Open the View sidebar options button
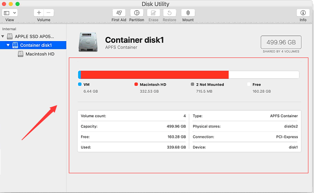Viewport: 314px width, 193px height. point(6,13)
